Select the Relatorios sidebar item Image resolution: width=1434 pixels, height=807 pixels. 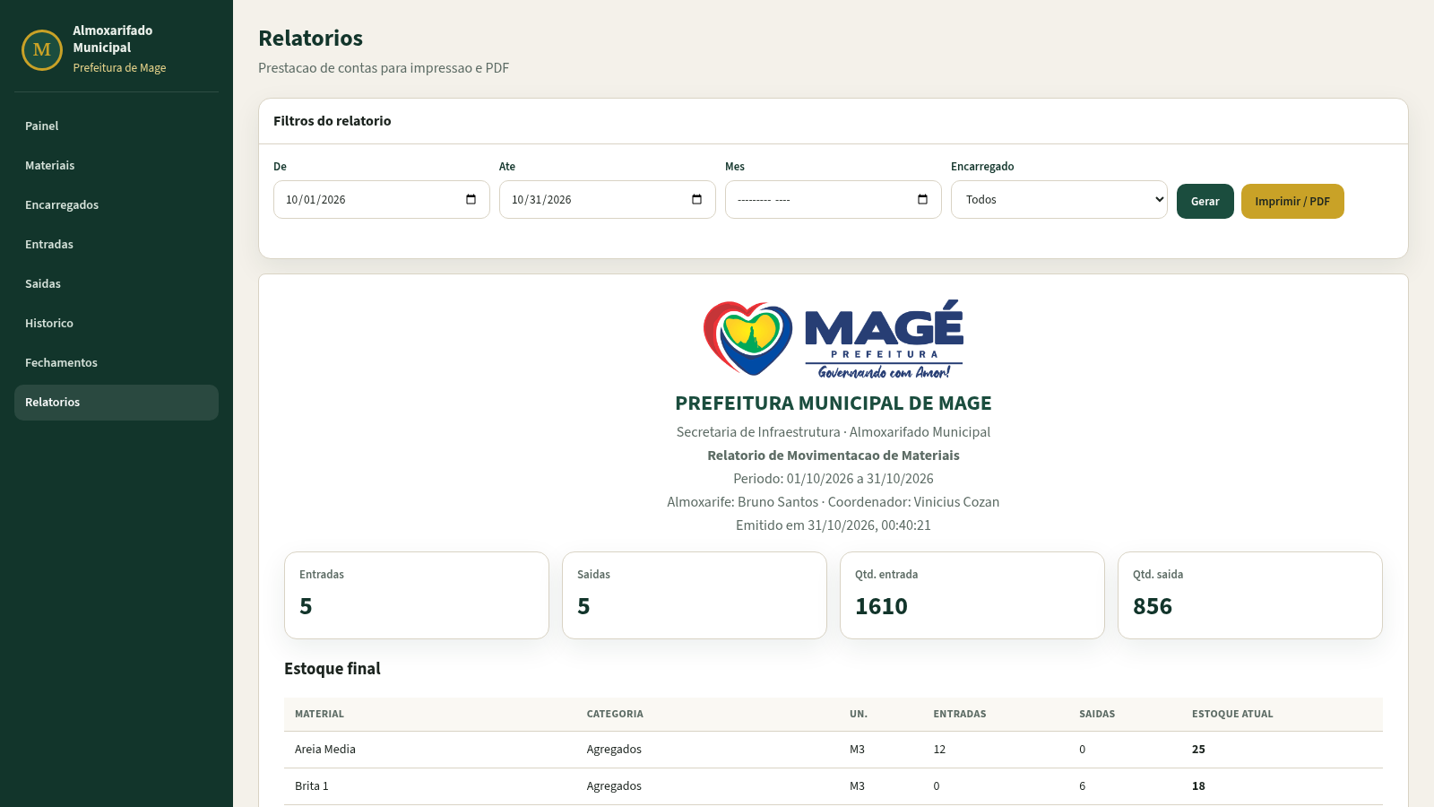[117, 403]
